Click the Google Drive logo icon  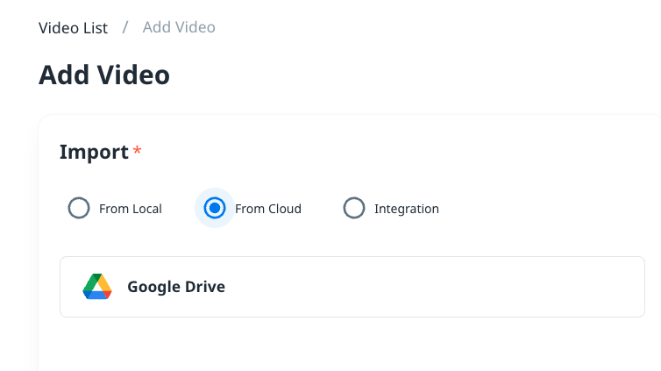[97, 287]
